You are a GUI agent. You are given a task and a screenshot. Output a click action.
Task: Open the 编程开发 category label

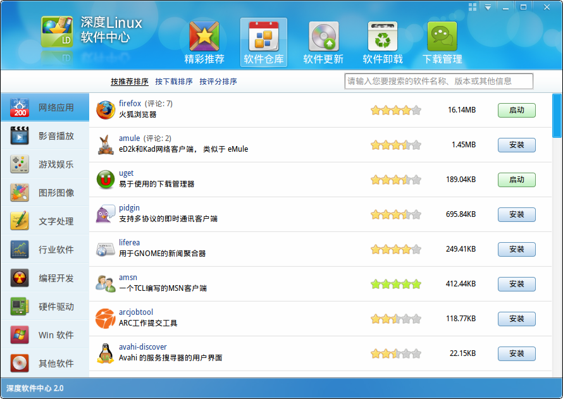tap(56, 278)
